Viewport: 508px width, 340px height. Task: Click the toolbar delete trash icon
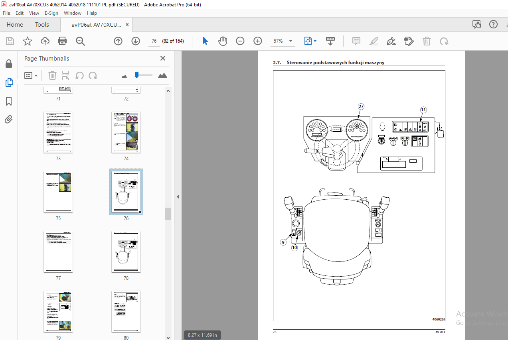click(427, 41)
